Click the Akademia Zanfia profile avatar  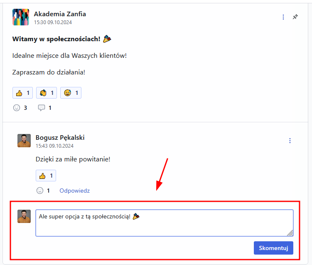click(x=21, y=17)
